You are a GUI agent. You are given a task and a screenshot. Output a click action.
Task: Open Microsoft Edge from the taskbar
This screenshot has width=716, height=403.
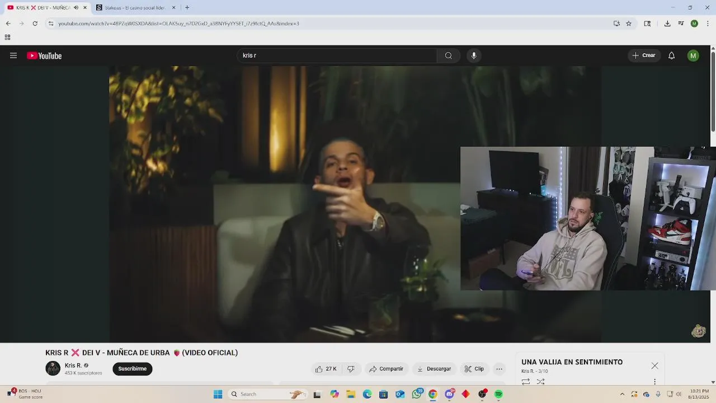pos(367,394)
